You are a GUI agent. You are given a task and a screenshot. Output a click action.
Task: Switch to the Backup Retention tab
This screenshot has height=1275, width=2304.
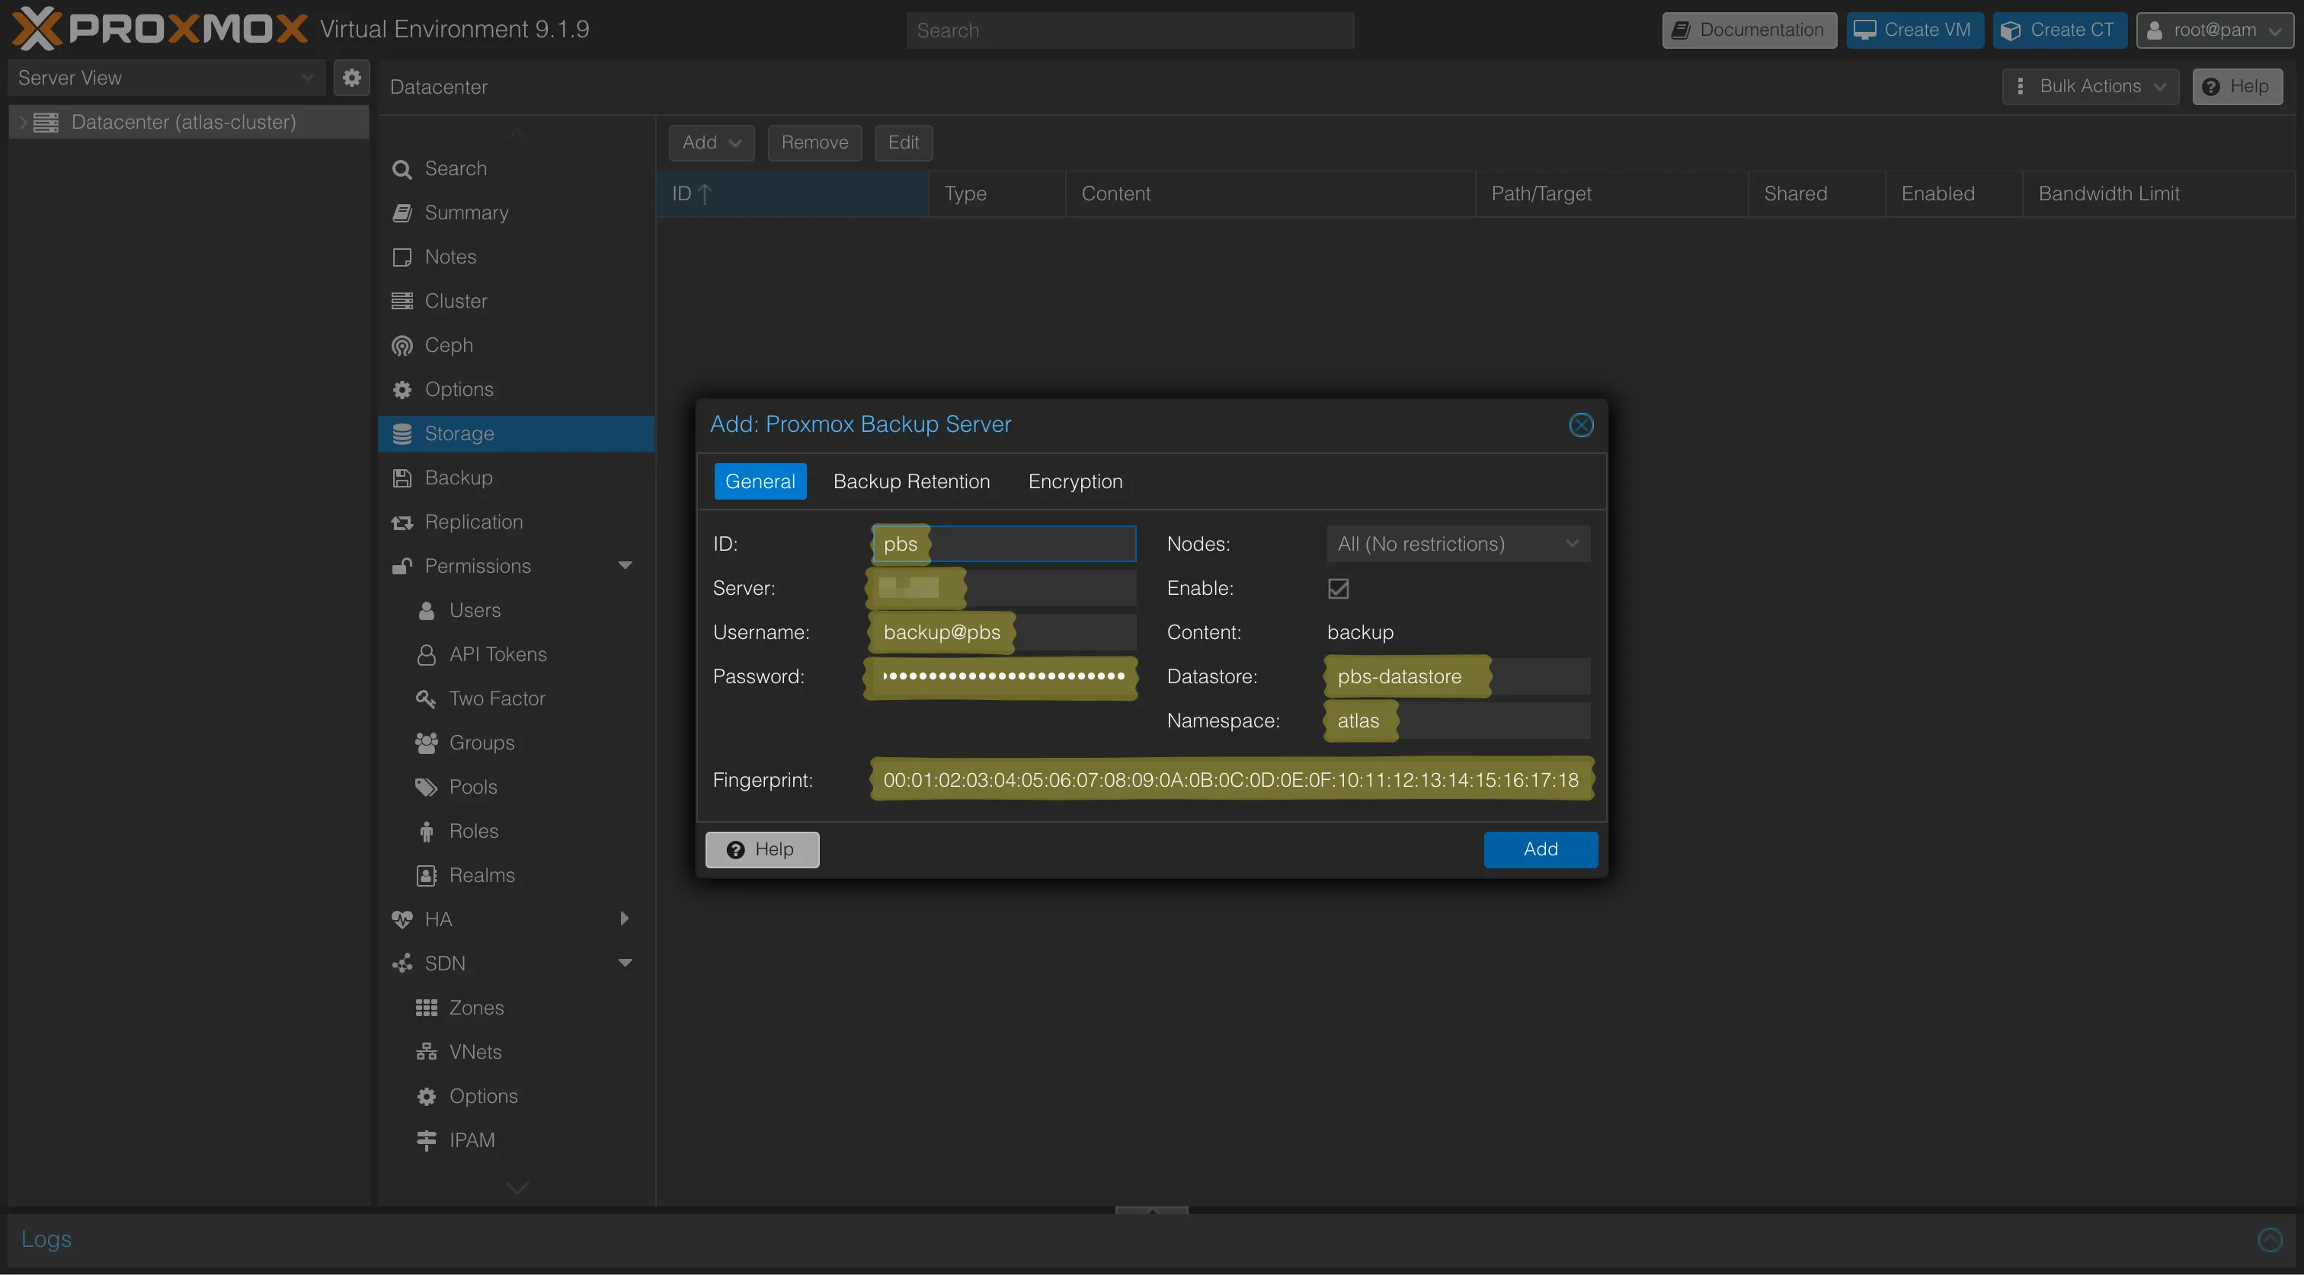(x=911, y=481)
